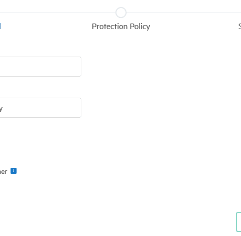
Task: Click the word 'Protection' in the step title
Action: (109, 27)
